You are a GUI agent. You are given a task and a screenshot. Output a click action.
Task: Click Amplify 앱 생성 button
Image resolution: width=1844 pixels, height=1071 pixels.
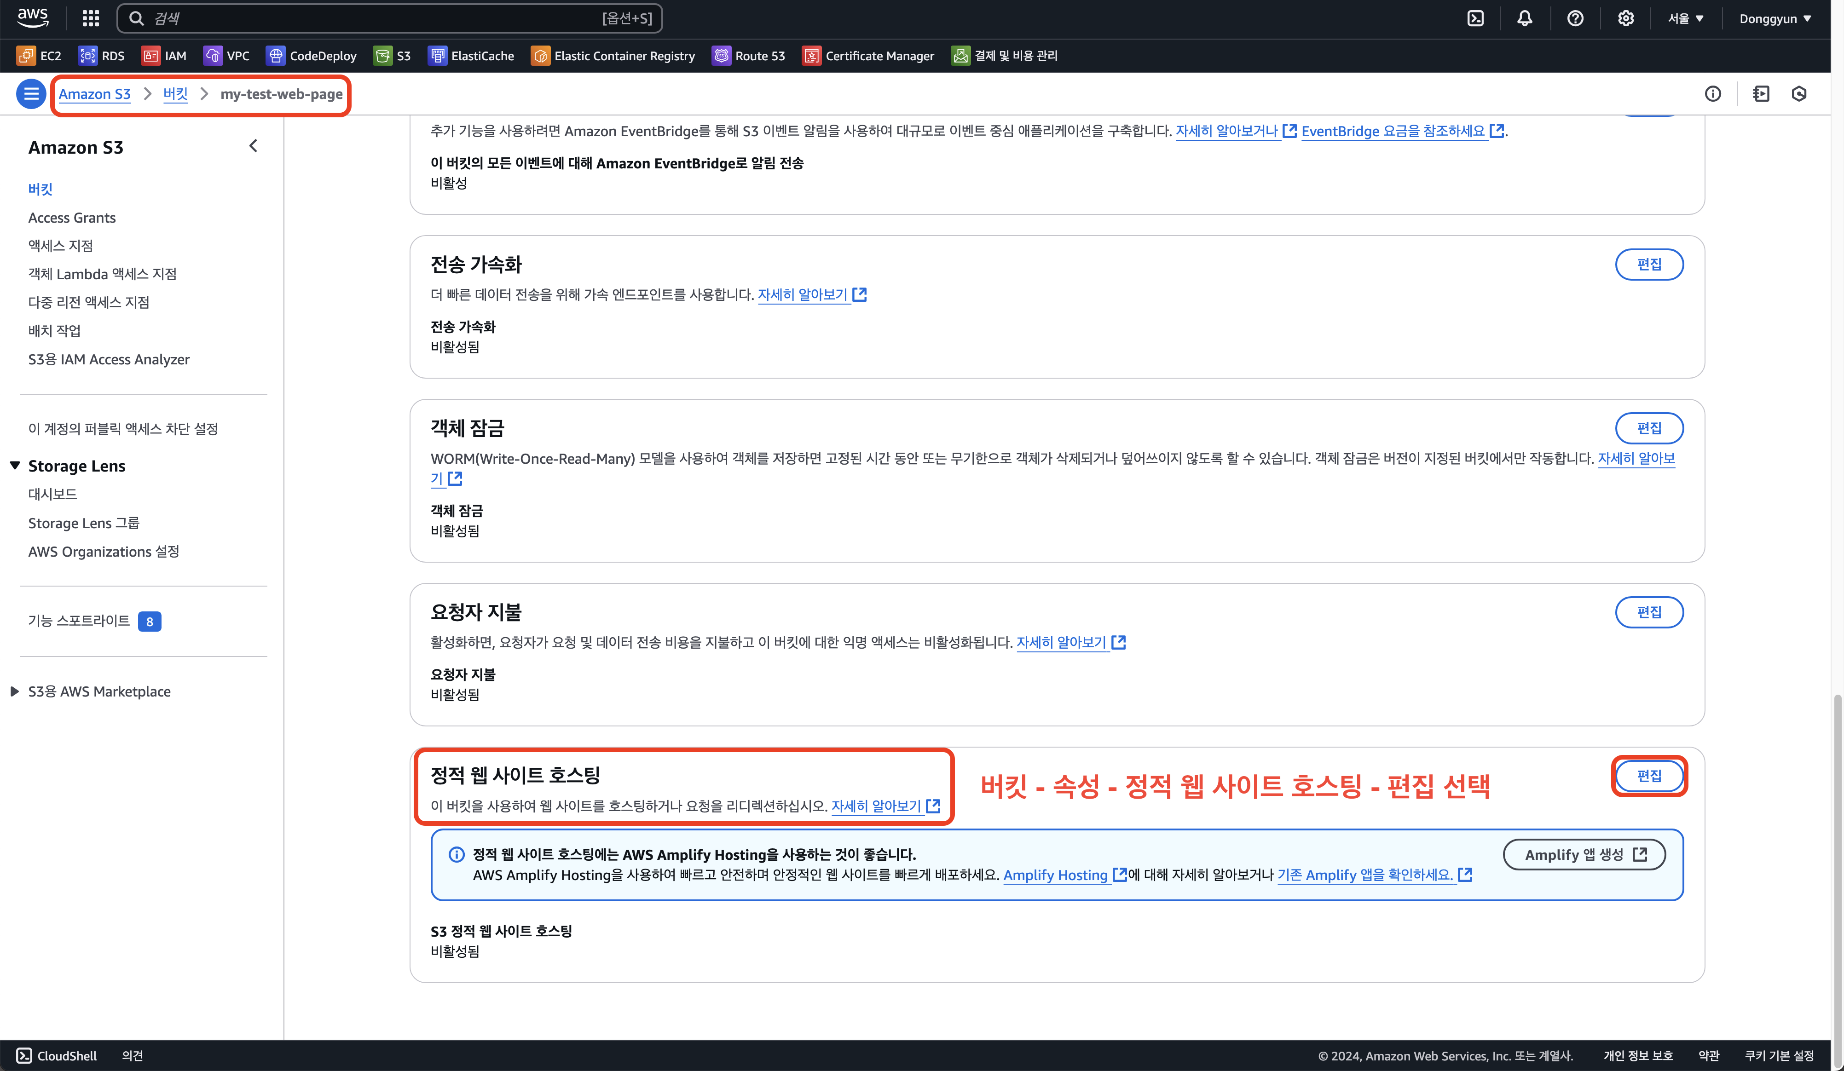point(1584,854)
